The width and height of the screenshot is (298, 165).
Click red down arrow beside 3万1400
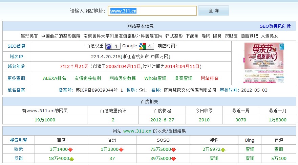coord(70,150)
